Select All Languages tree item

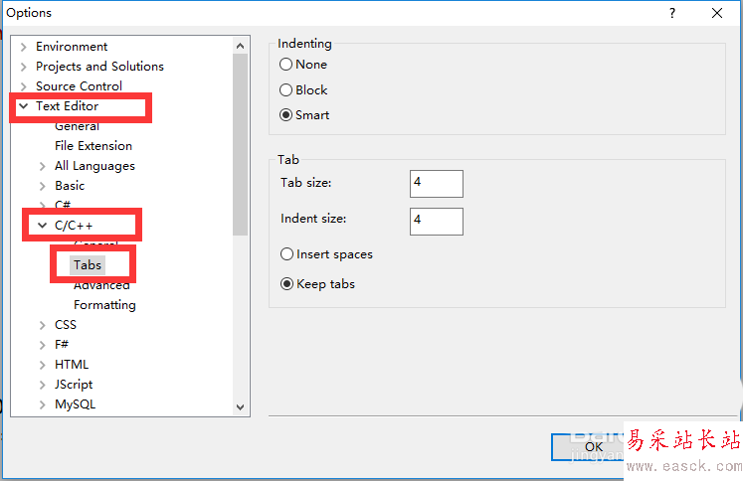click(x=94, y=166)
